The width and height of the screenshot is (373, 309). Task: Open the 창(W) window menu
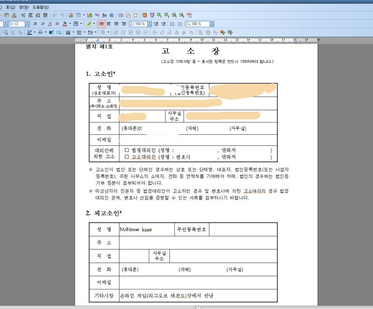pyautogui.click(x=24, y=7)
